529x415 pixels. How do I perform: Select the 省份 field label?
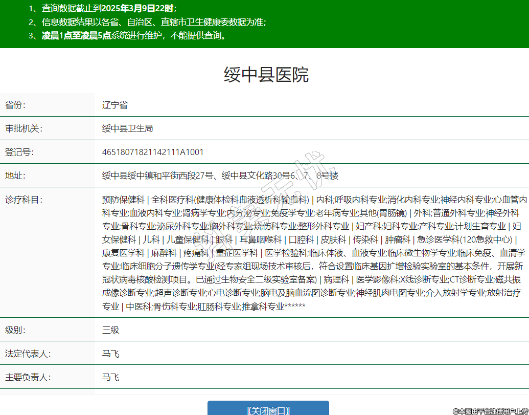15,105
